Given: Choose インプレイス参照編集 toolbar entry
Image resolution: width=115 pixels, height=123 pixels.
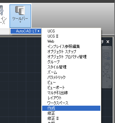Looking at the screenshot, I should click(71, 47).
